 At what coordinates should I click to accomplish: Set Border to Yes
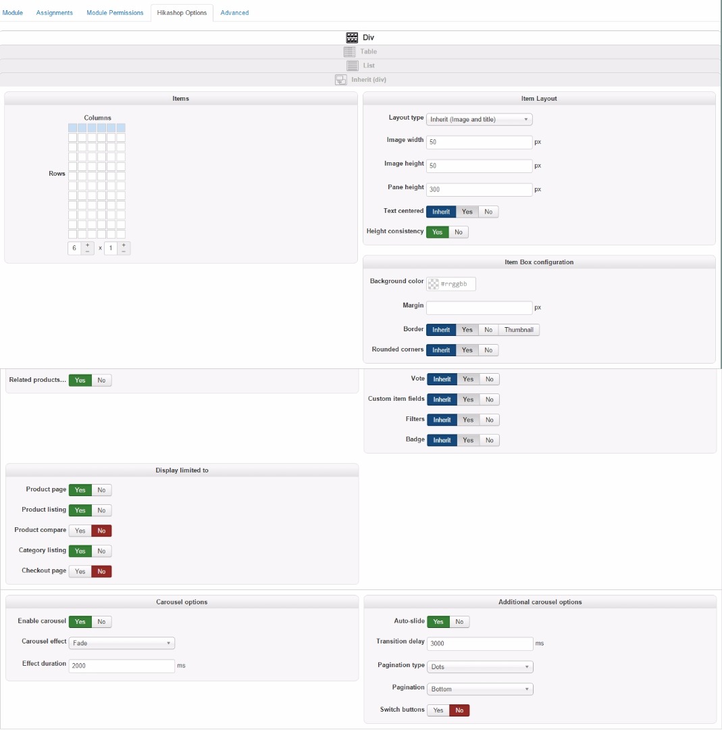467,330
